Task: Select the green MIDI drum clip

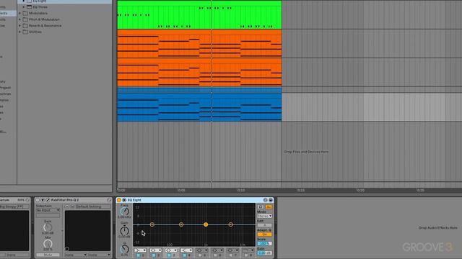Action: coord(199,14)
